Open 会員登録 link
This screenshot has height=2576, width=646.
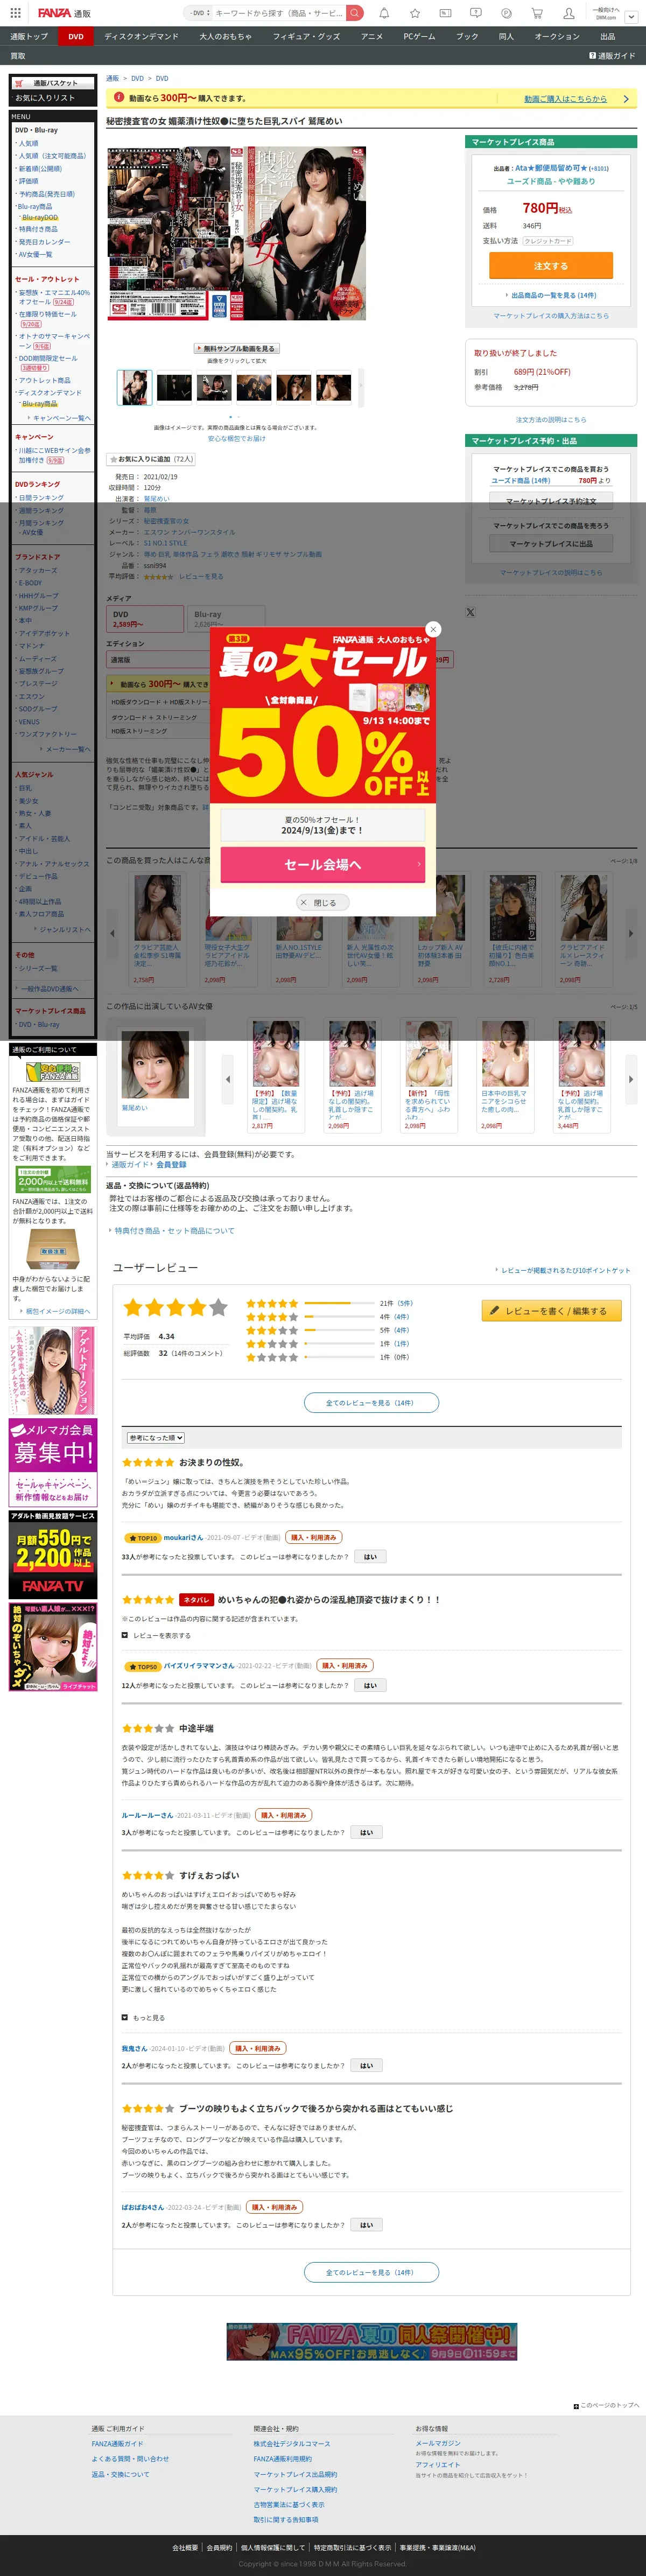pos(171,1164)
